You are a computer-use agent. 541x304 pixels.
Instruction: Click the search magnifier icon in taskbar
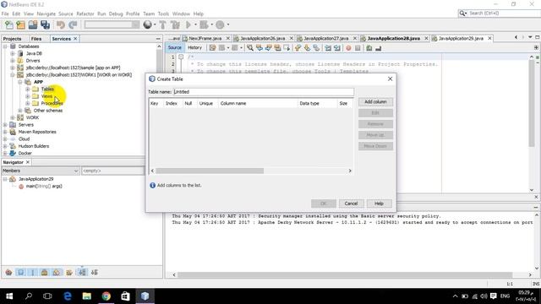click(x=29, y=296)
